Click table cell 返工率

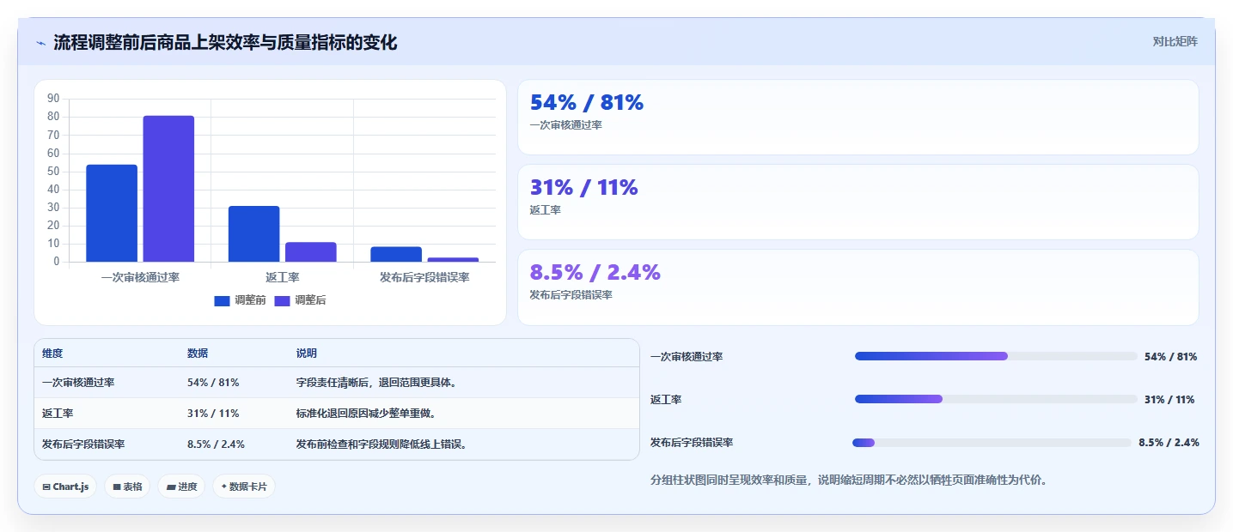tap(58, 414)
